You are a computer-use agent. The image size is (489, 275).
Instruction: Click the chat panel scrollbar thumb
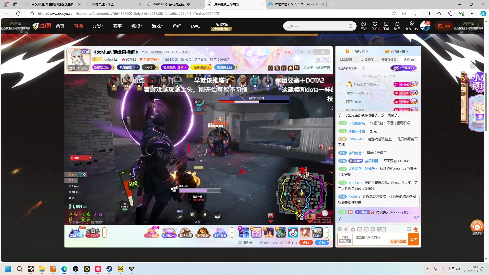pyautogui.click(x=419, y=201)
